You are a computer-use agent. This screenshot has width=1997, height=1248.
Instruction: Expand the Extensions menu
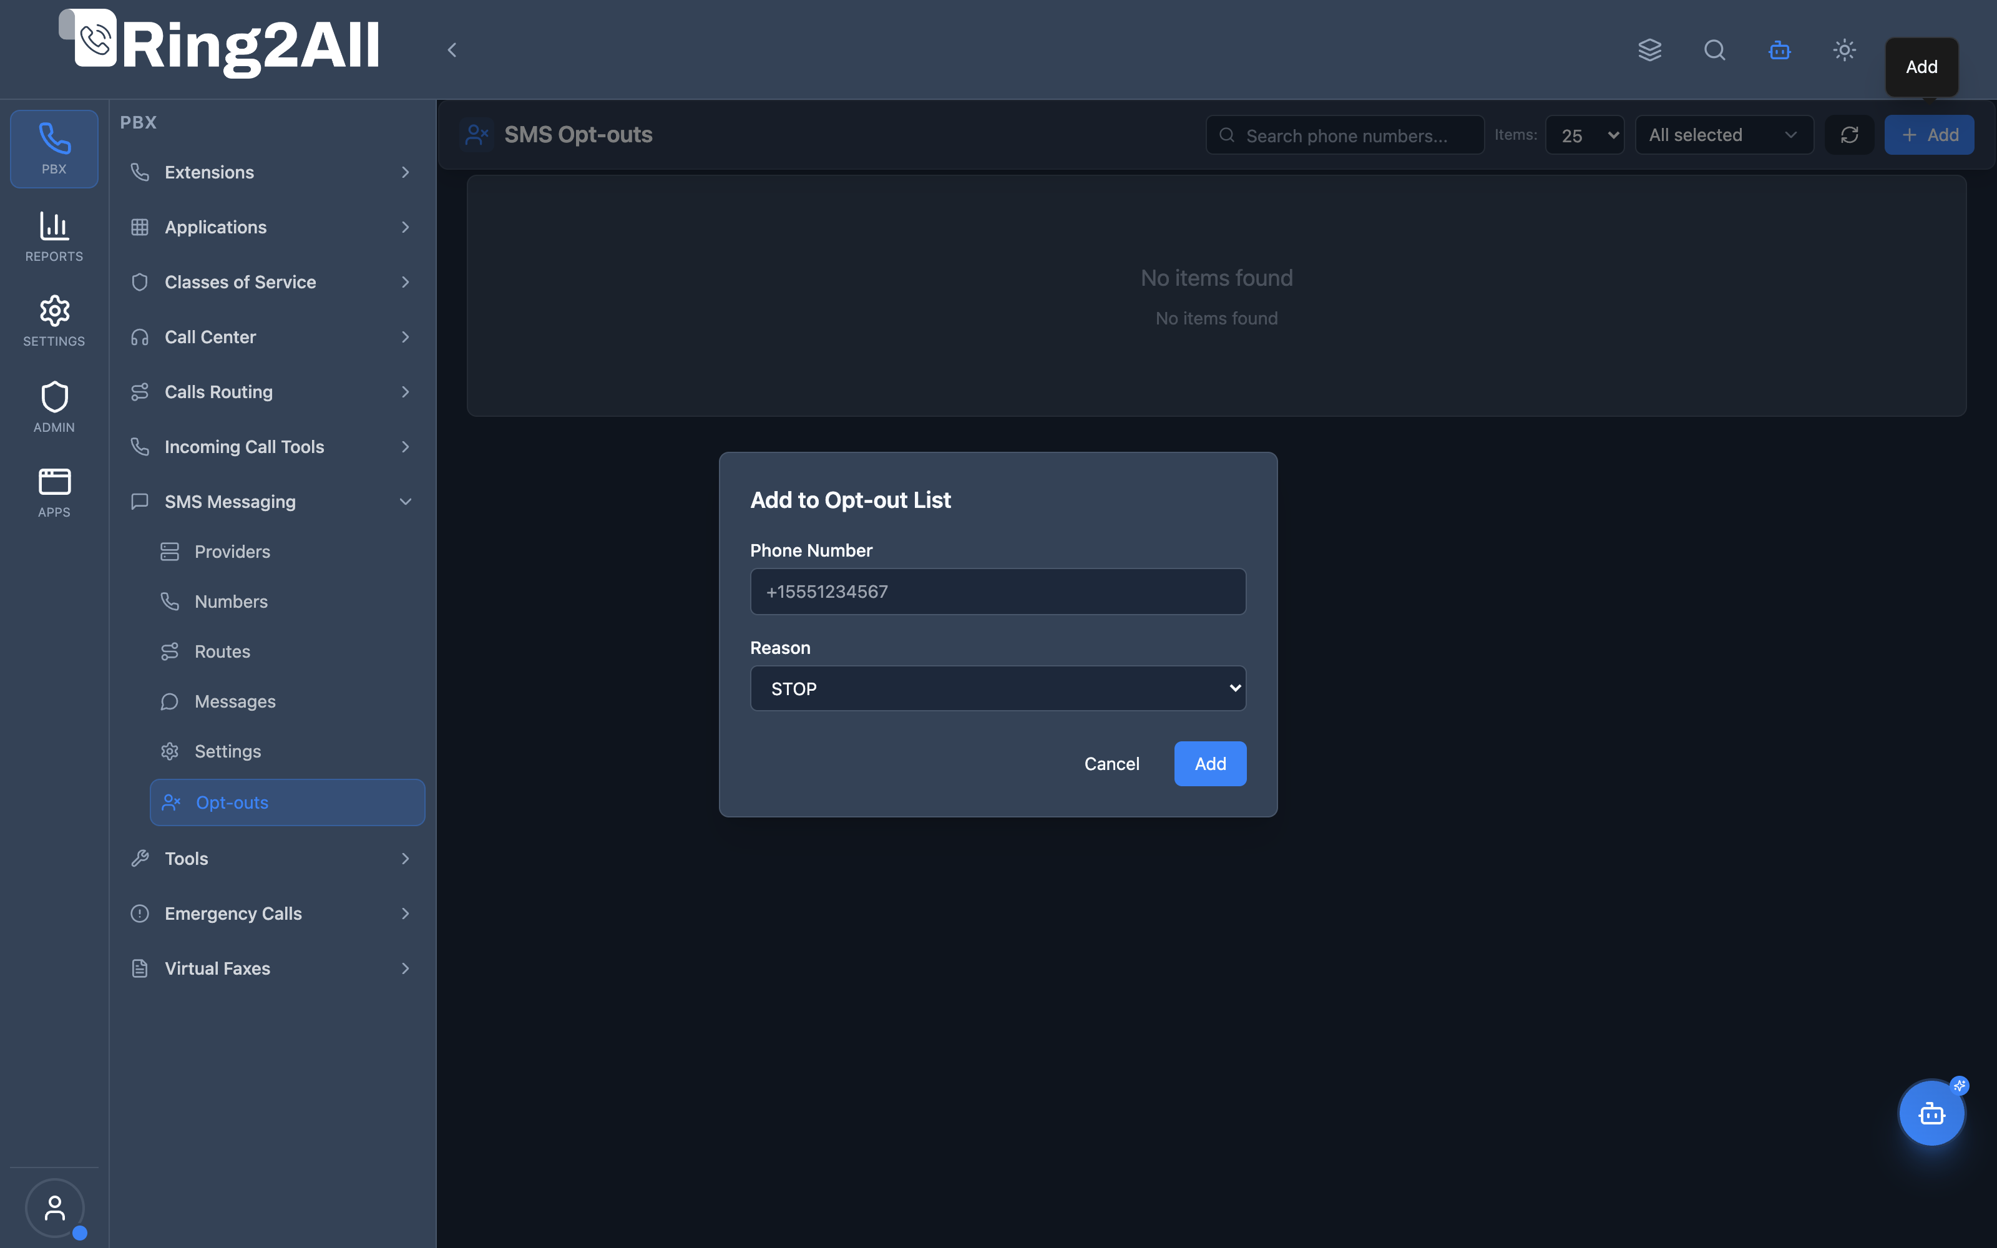[x=271, y=172]
